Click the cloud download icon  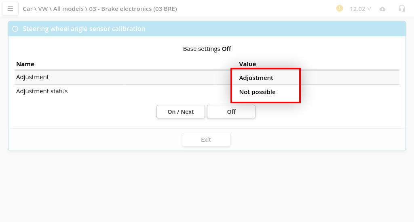(382, 9)
